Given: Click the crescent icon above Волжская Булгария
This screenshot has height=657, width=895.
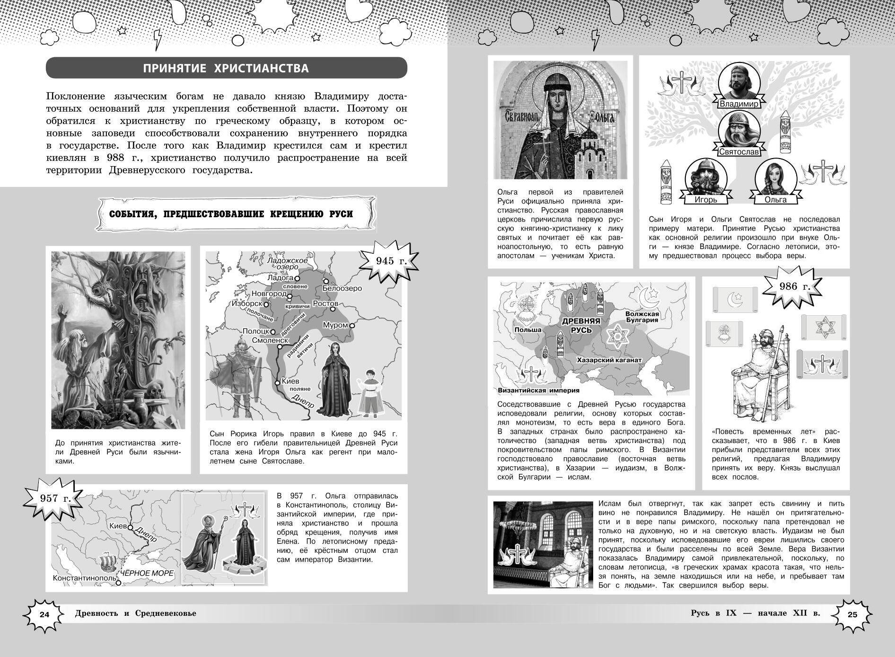Looking at the screenshot, I should coord(649,298).
